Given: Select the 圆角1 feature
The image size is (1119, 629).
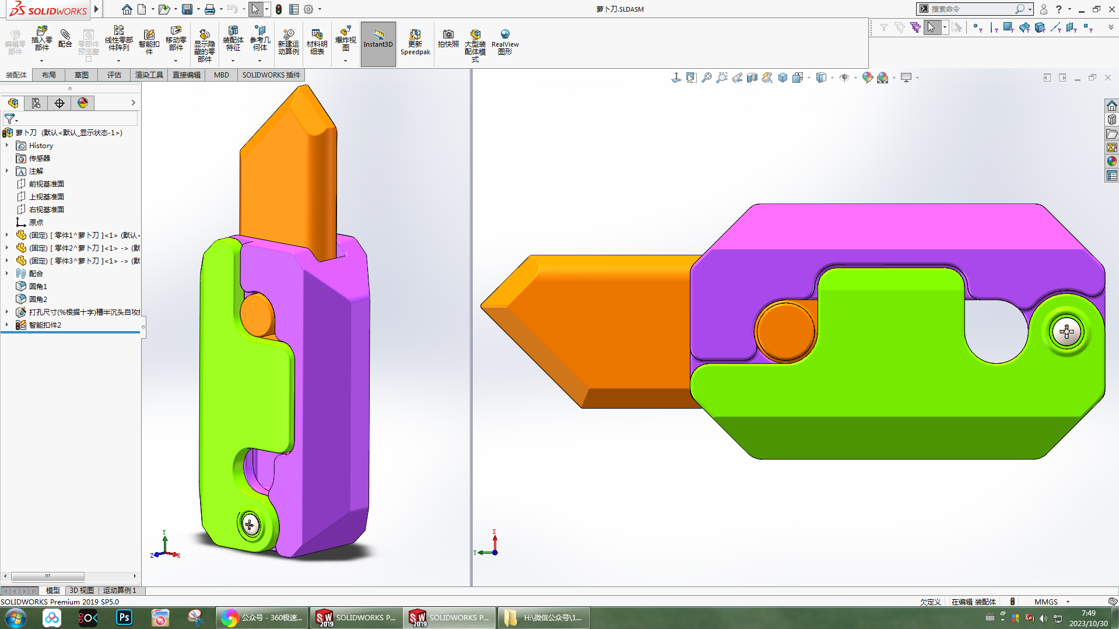Looking at the screenshot, I should point(38,287).
